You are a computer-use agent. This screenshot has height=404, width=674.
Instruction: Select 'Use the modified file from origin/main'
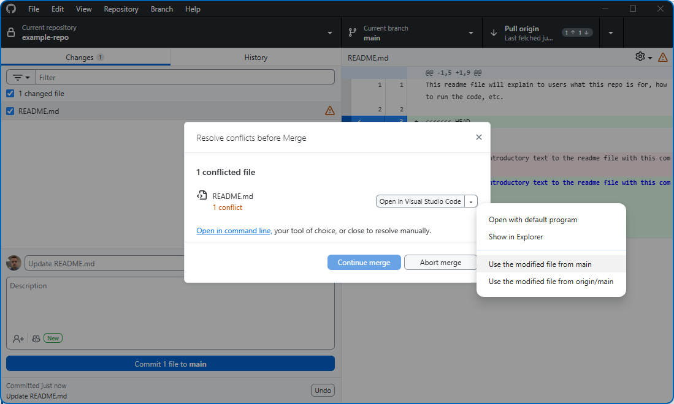coord(551,282)
